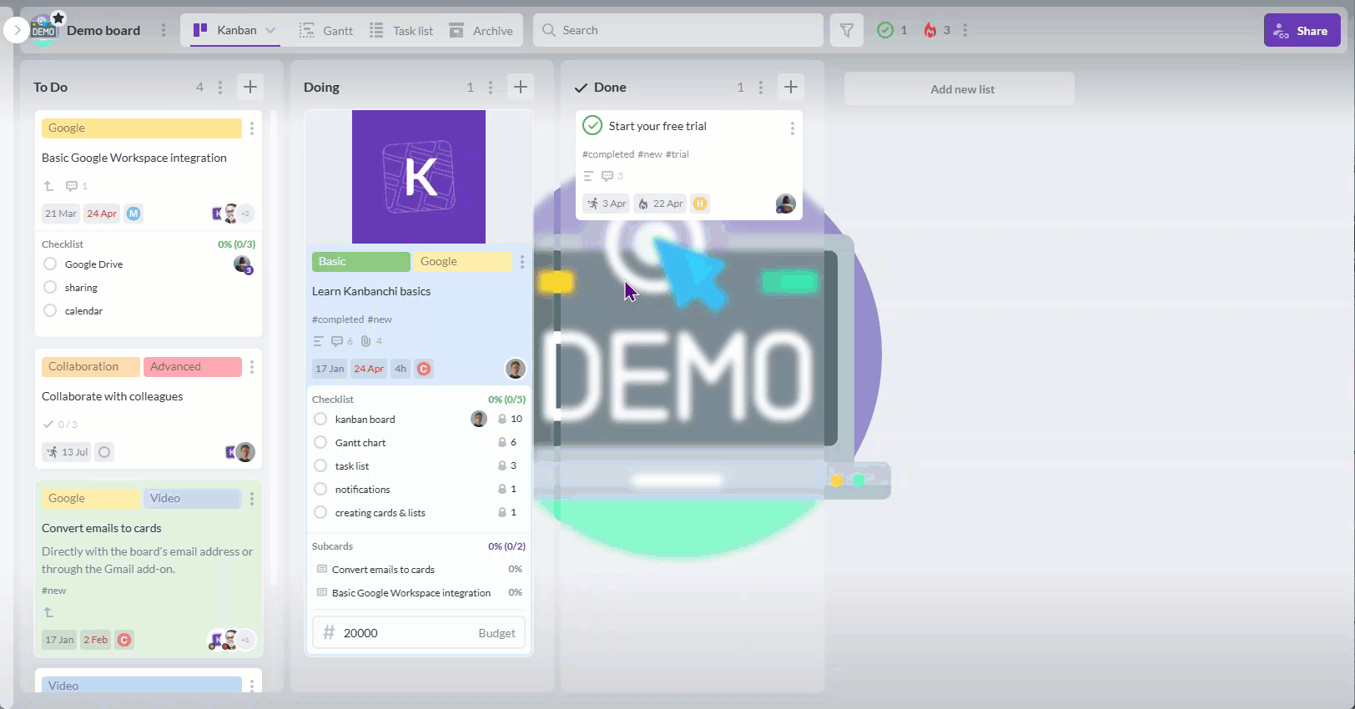1355x709 pixels.
Task: Click parent card arrow on Basic Google Workspace card
Action: (x=48, y=186)
